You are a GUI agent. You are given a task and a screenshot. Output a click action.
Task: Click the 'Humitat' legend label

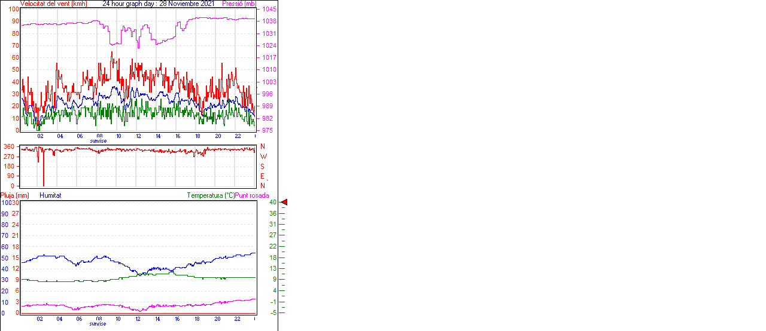tap(50, 195)
